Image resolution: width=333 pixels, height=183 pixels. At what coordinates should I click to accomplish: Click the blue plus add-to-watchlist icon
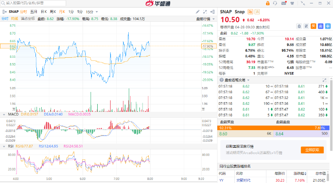328,26
